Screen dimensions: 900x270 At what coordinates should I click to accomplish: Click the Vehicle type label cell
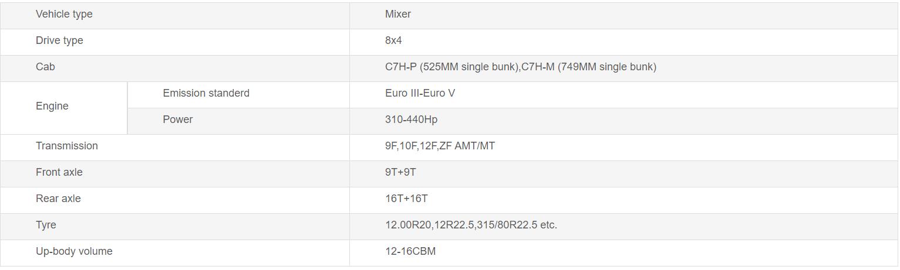pos(64,14)
